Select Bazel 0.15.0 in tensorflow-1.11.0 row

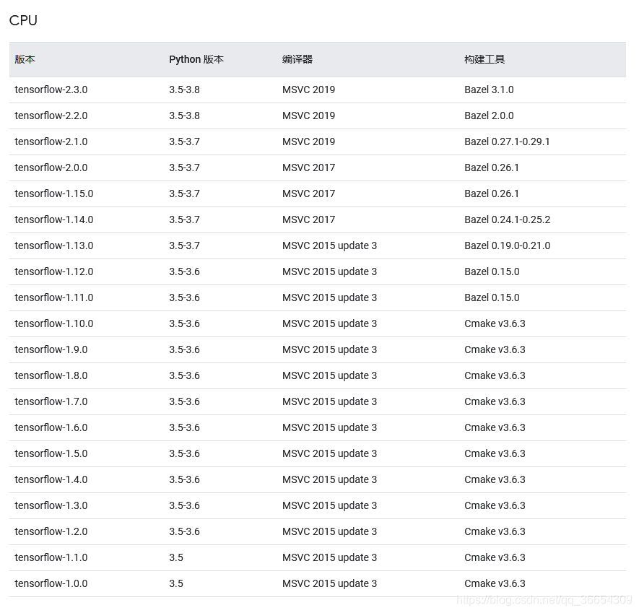(x=492, y=298)
